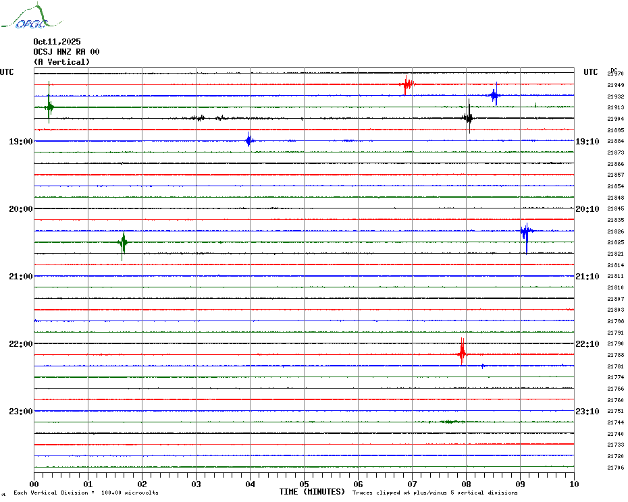Click DC value 21706
Image resolution: width=628 pixels, height=502 pixels.
click(x=616, y=468)
